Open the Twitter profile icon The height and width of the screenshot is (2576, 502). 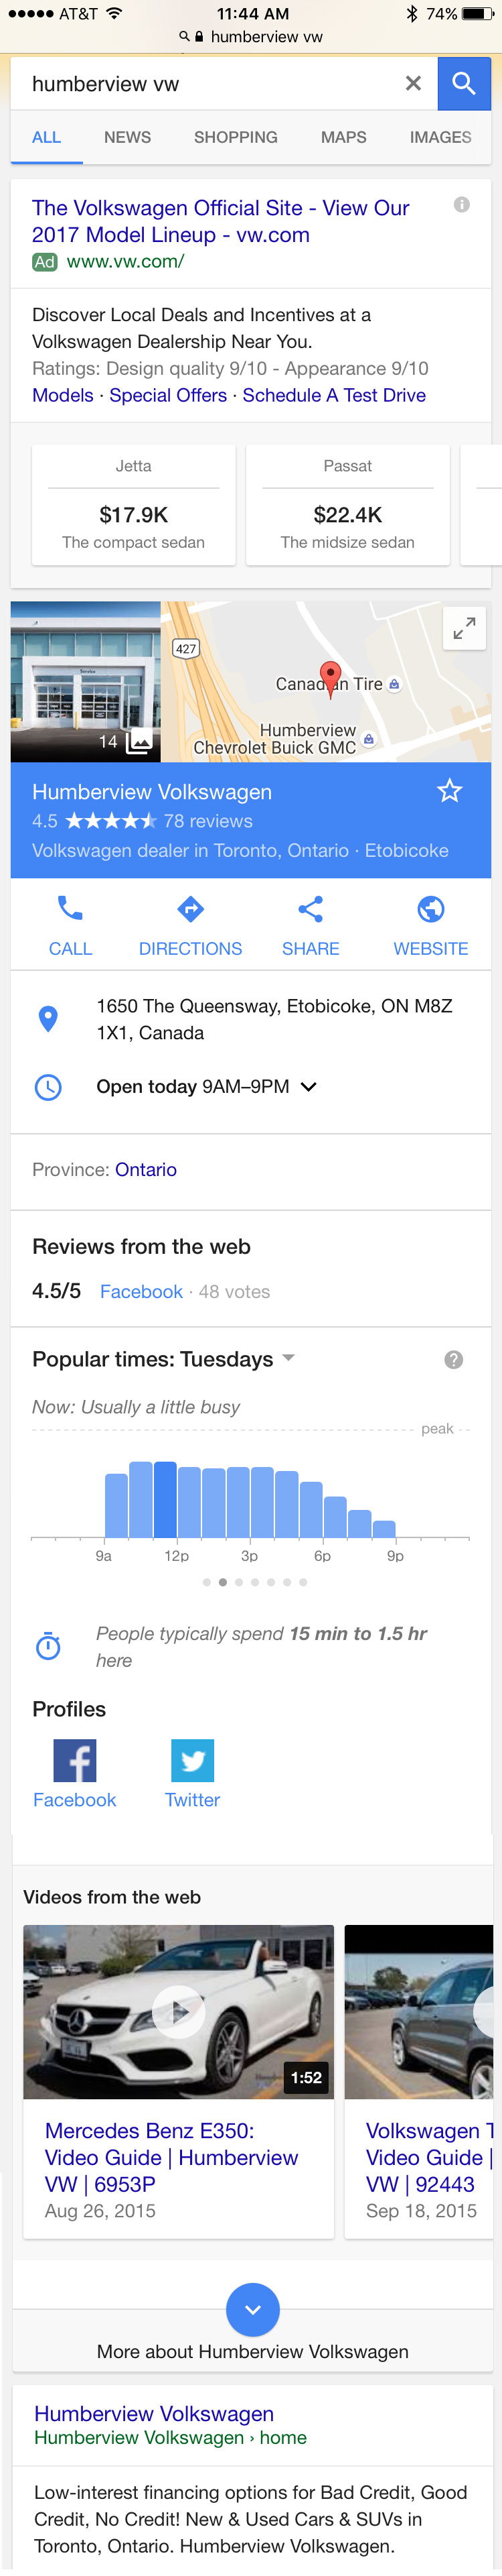(193, 1761)
